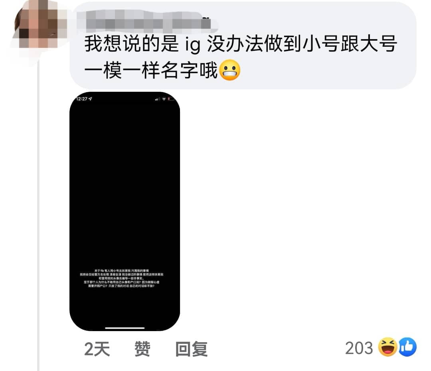Viewport: 431px width, 371px height.
Task: Click the second line of text, 一模一样名字哦
Action: pyautogui.click(x=151, y=70)
